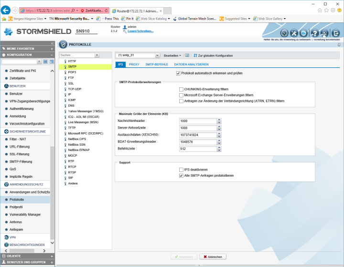Check the IPS deaktivieren option
Viewport: 344px width, 267px height.
(181, 170)
